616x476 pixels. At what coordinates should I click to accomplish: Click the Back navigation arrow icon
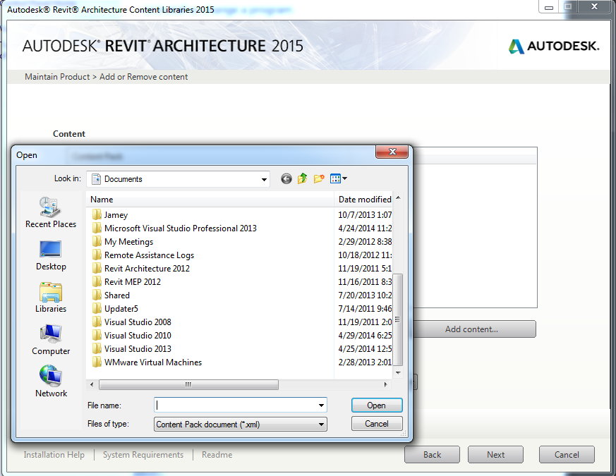(x=286, y=179)
